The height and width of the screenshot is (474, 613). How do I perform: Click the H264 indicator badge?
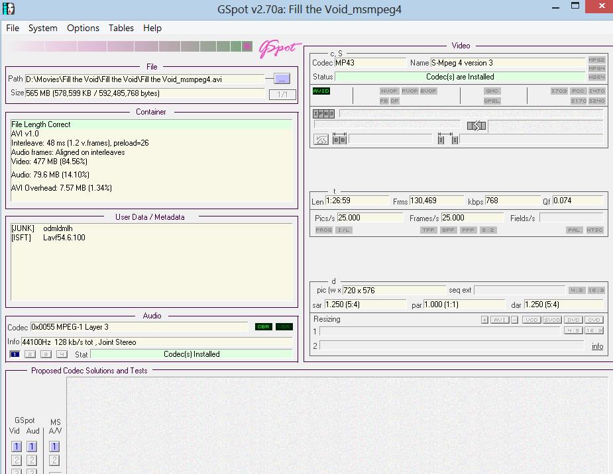(596, 77)
